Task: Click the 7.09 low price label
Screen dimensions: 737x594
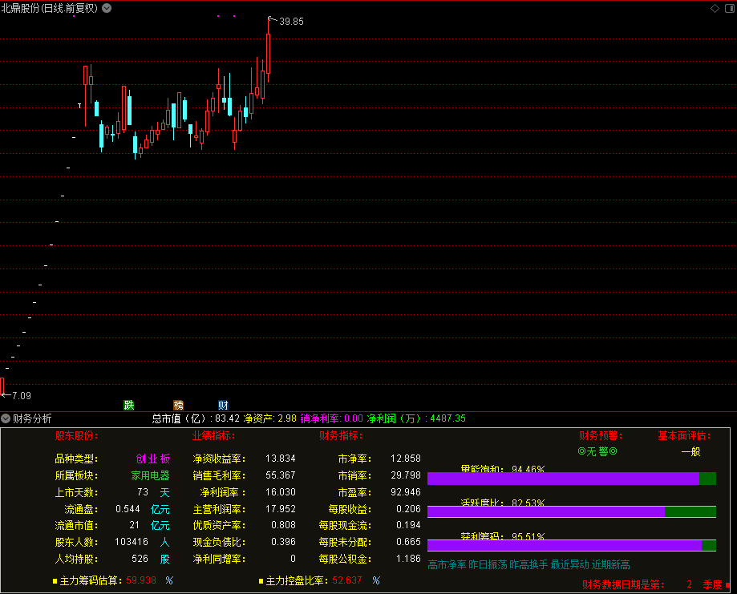Action: pos(22,396)
